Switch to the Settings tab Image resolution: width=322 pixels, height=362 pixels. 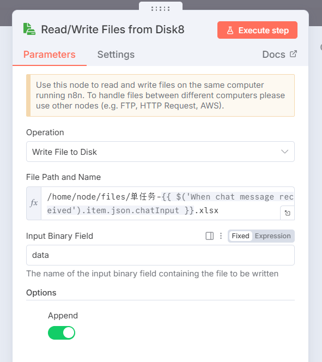116,55
